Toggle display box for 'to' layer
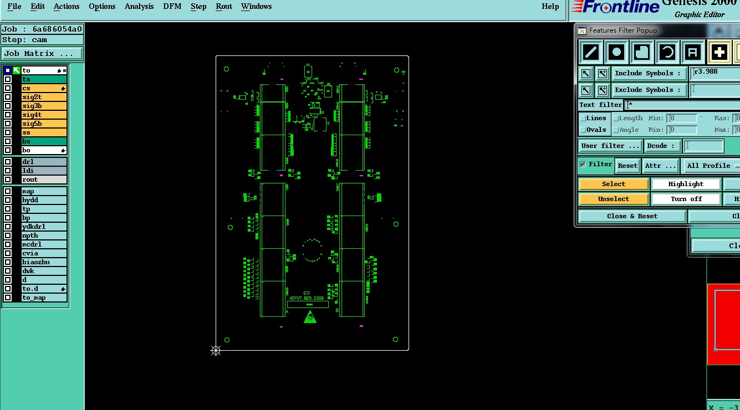 click(8, 70)
